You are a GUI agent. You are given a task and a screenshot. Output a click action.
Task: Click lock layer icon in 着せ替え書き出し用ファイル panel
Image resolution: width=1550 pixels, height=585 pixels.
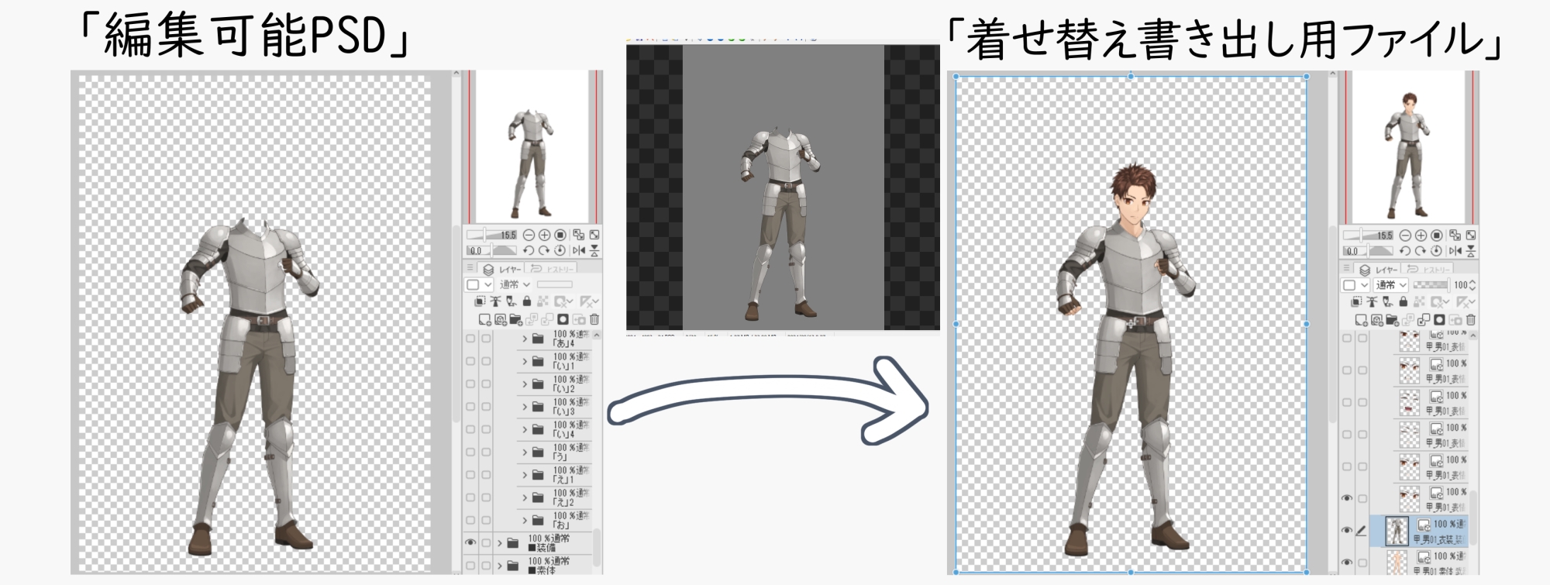1404,302
